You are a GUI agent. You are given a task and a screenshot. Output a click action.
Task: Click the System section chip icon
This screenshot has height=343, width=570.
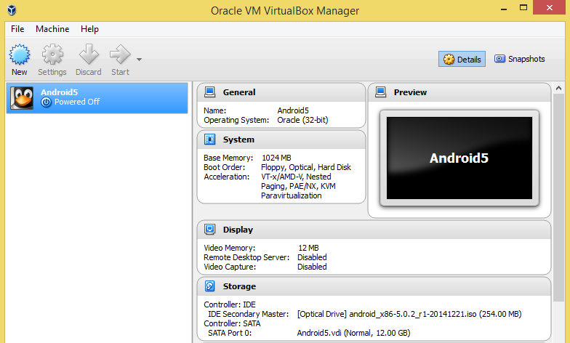(209, 140)
